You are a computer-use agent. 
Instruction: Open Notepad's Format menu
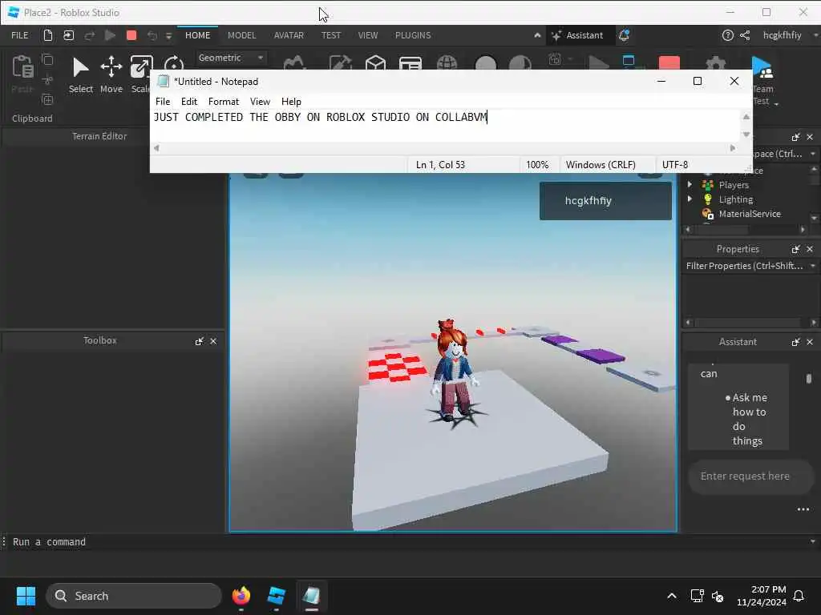(224, 102)
